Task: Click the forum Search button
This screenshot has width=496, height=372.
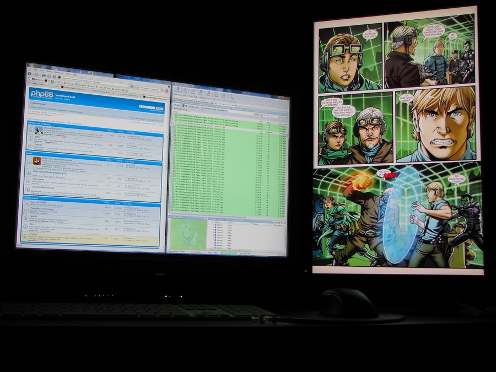Action: click(x=160, y=109)
